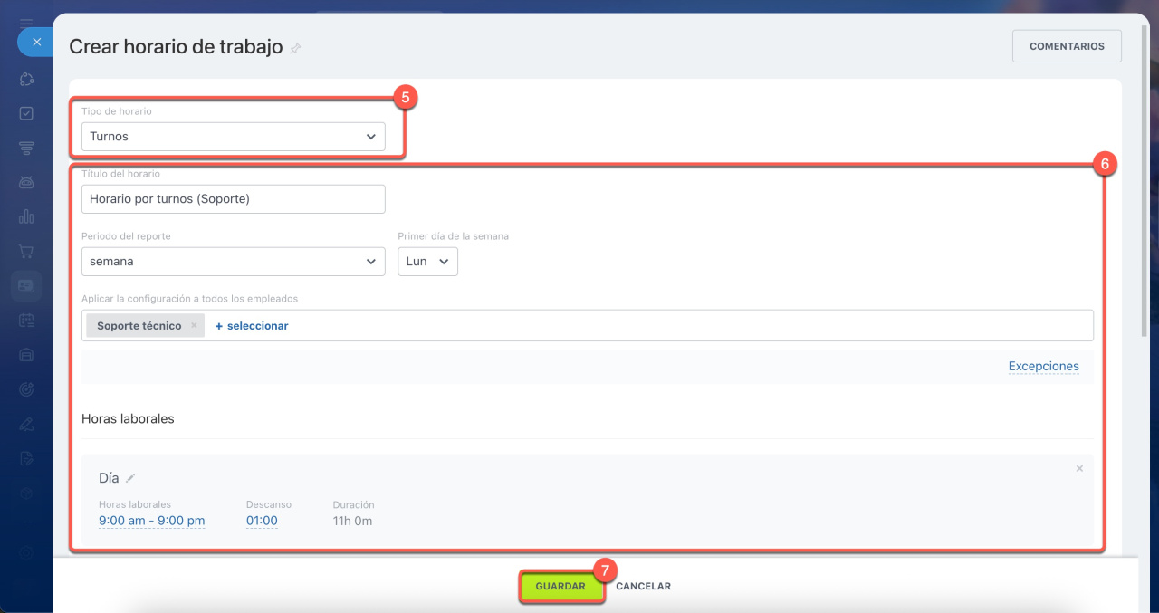Open the CRM funnel icon in the sidebar
The width and height of the screenshot is (1159, 613).
(x=26, y=148)
